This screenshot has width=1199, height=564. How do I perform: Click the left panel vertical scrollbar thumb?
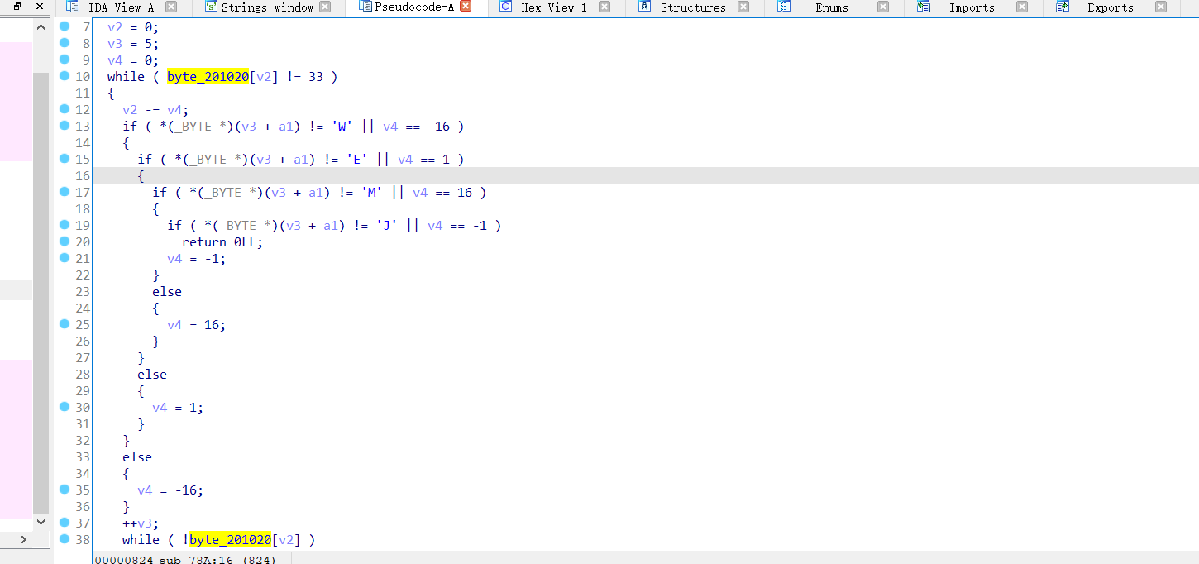click(41, 289)
